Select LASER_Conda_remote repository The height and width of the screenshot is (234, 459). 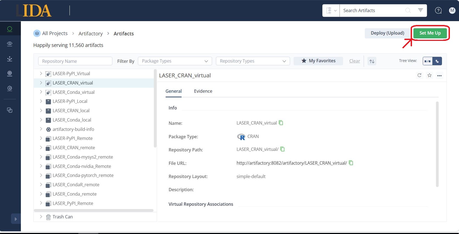74,194
